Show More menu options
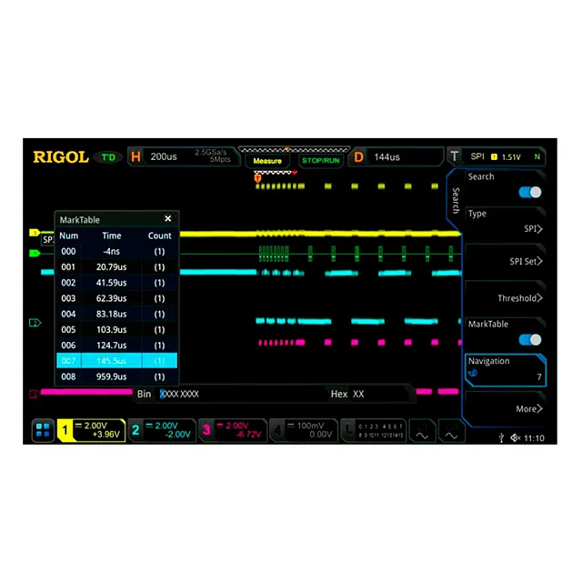The height and width of the screenshot is (582, 582). pos(505,409)
